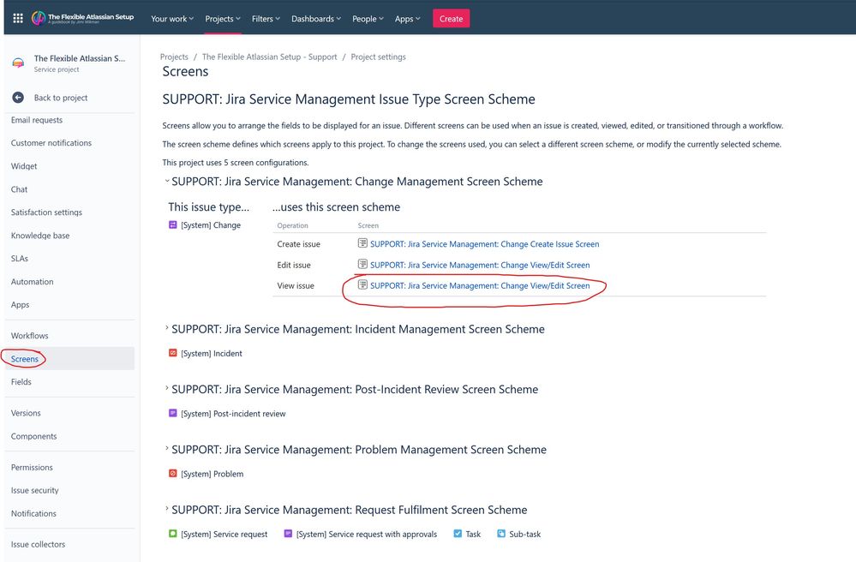Open the People dropdown menu
Image resolution: width=856 pixels, height=562 pixels.
click(x=368, y=19)
